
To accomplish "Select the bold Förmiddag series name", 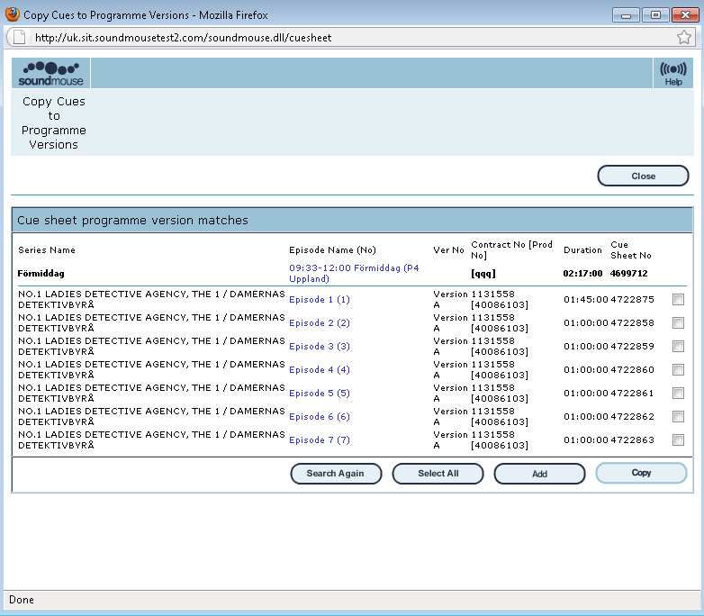I will coord(41,273).
